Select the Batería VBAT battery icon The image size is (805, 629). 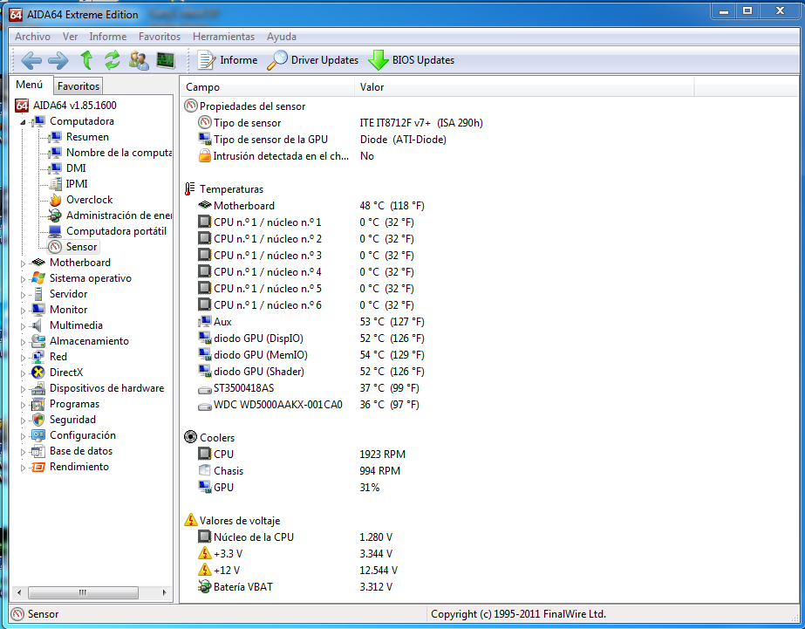pos(205,586)
